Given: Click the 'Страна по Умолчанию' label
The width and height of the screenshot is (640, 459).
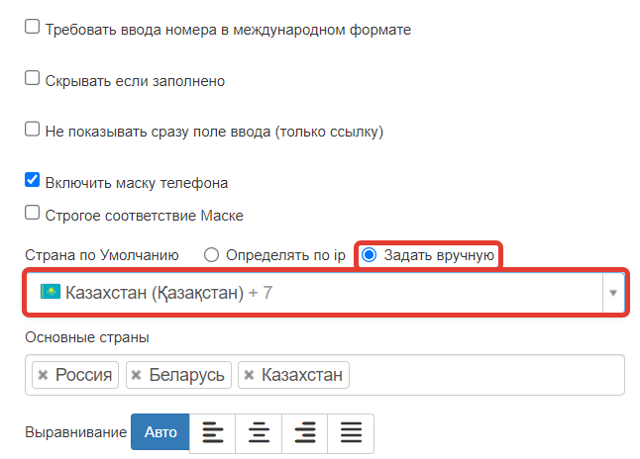Looking at the screenshot, I should pyautogui.click(x=102, y=255).
